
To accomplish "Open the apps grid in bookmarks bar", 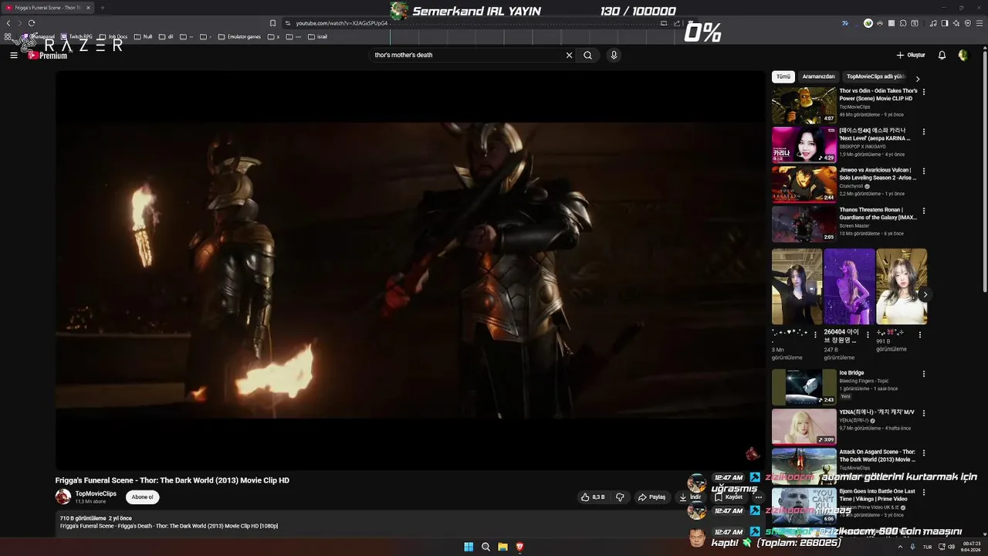I will [x=8, y=36].
